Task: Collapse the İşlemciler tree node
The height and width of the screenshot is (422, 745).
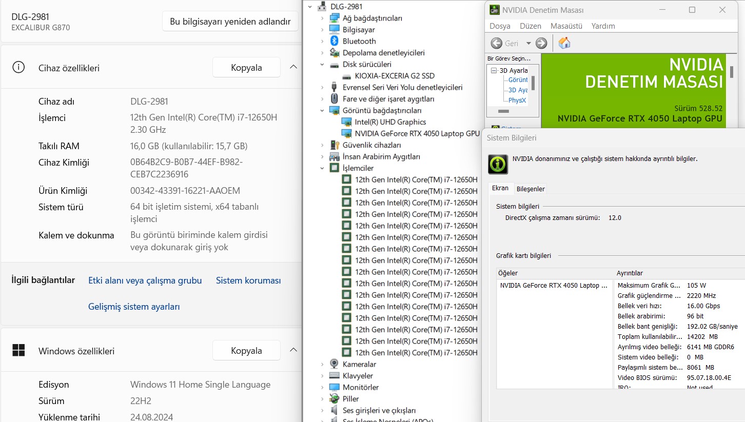Action: [322, 168]
